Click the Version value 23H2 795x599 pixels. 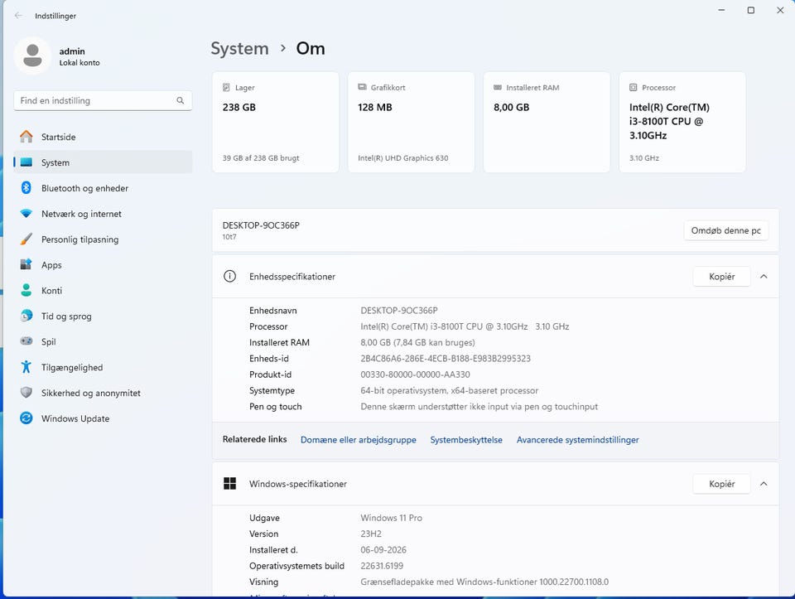371,534
